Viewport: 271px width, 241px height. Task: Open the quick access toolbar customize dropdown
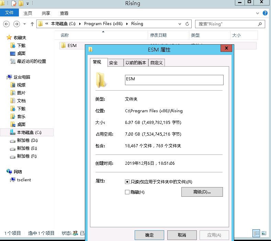(x=28, y=4)
